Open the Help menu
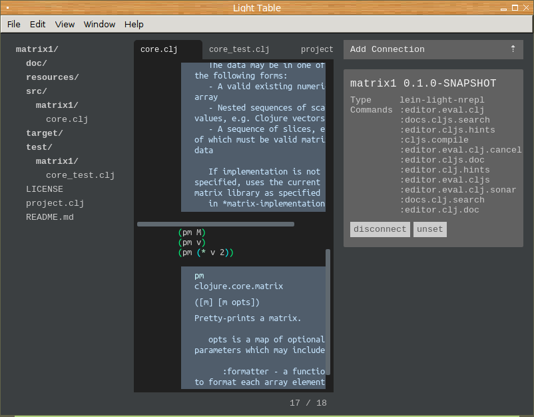This screenshot has width=534, height=417. click(134, 24)
